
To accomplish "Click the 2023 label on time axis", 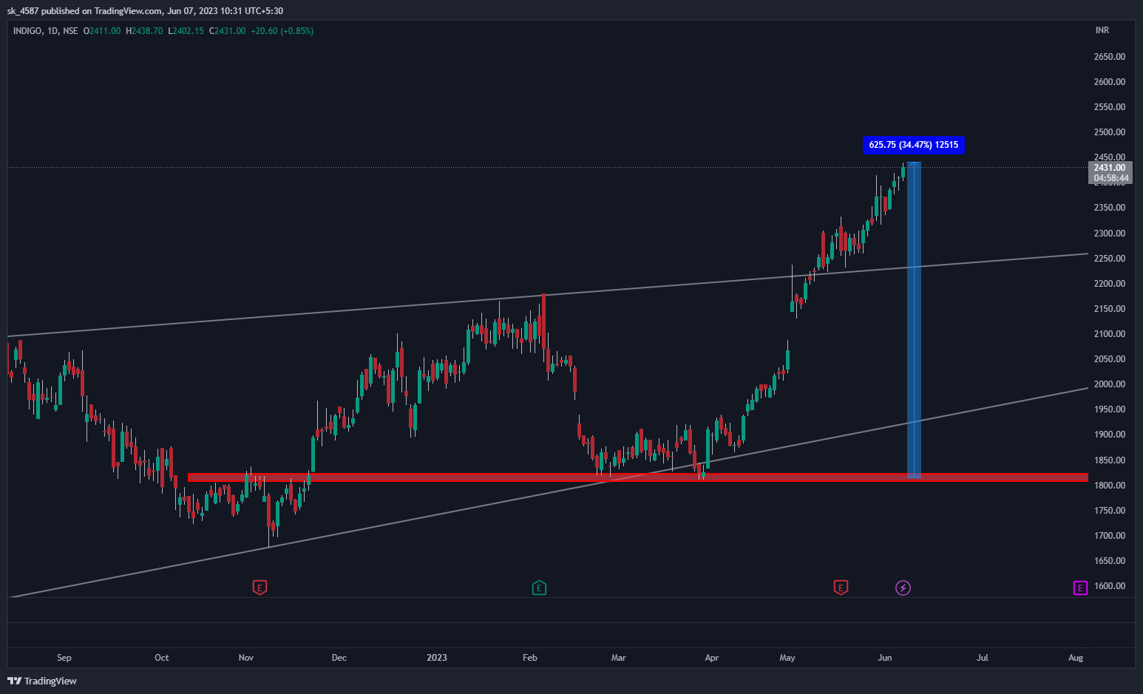I will pos(437,658).
